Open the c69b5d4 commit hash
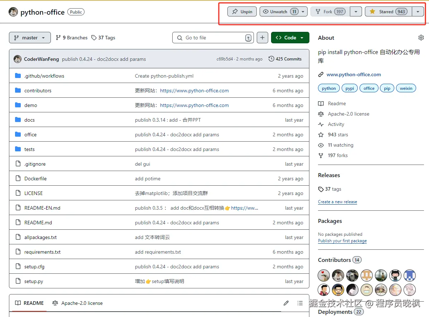429x317 pixels. (225, 59)
